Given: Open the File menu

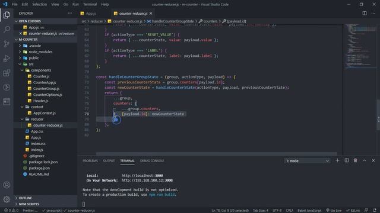Looking at the screenshot, I should tap(14, 4).
